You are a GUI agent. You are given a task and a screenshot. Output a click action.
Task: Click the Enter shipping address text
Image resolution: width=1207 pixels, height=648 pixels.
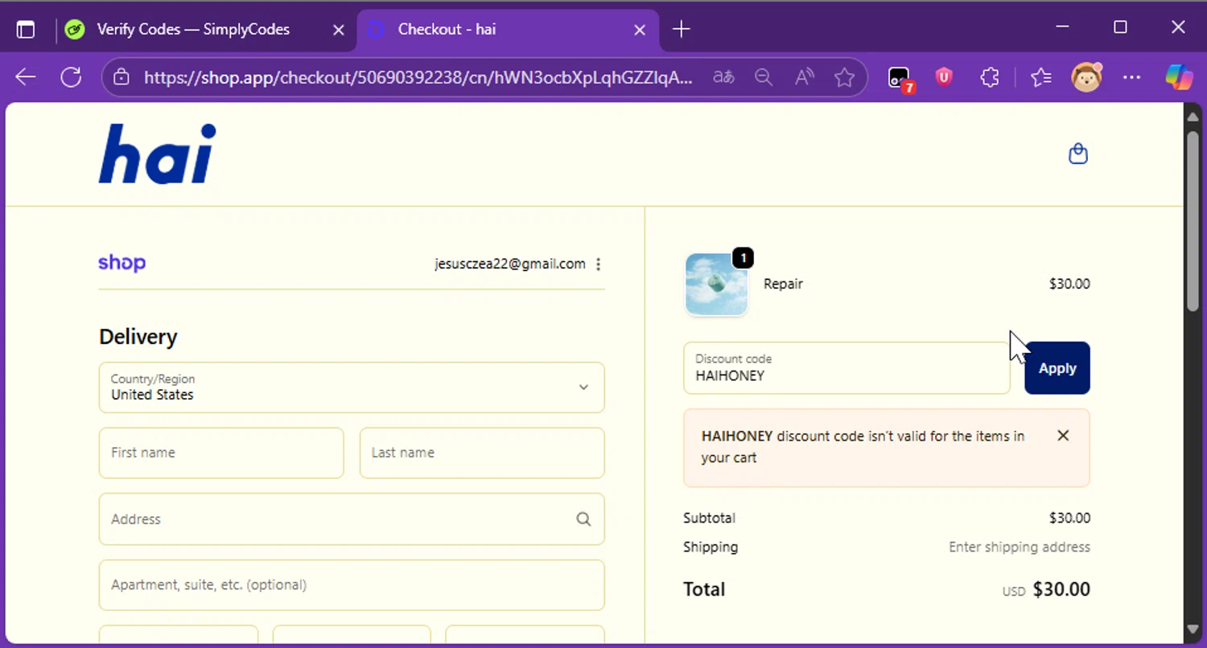click(x=1020, y=548)
